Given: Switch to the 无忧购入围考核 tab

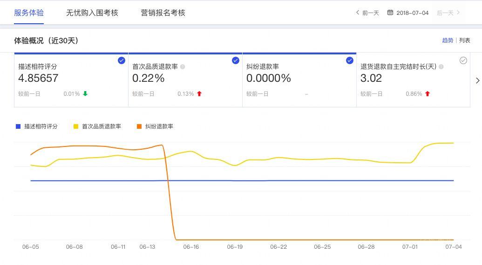Looking at the screenshot, I should 92,13.
